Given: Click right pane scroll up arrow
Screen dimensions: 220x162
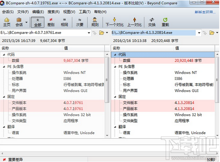Looking at the screenshot, I should 217,55.
